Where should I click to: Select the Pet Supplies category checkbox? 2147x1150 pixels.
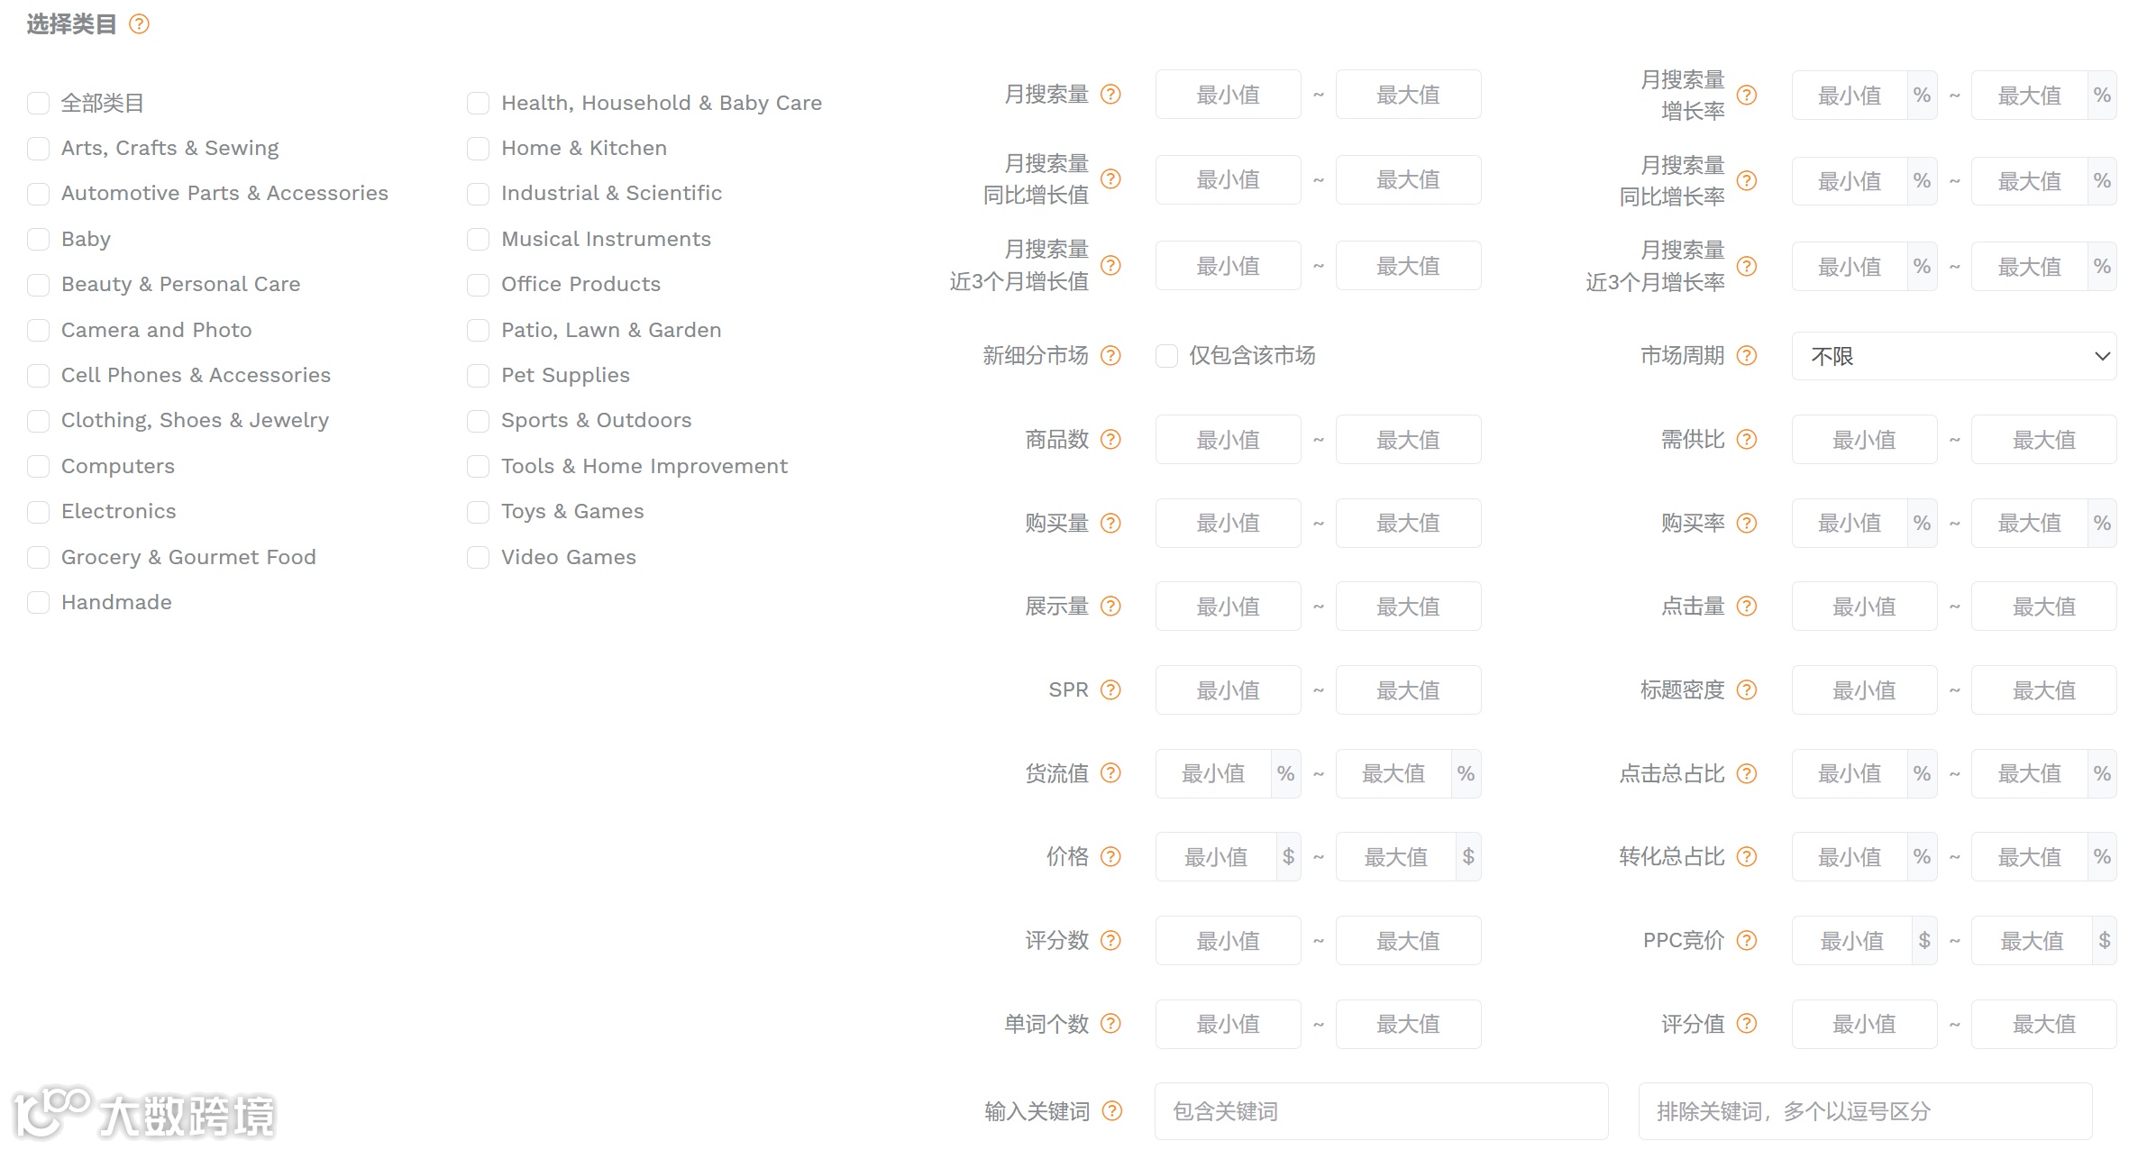pos(478,376)
